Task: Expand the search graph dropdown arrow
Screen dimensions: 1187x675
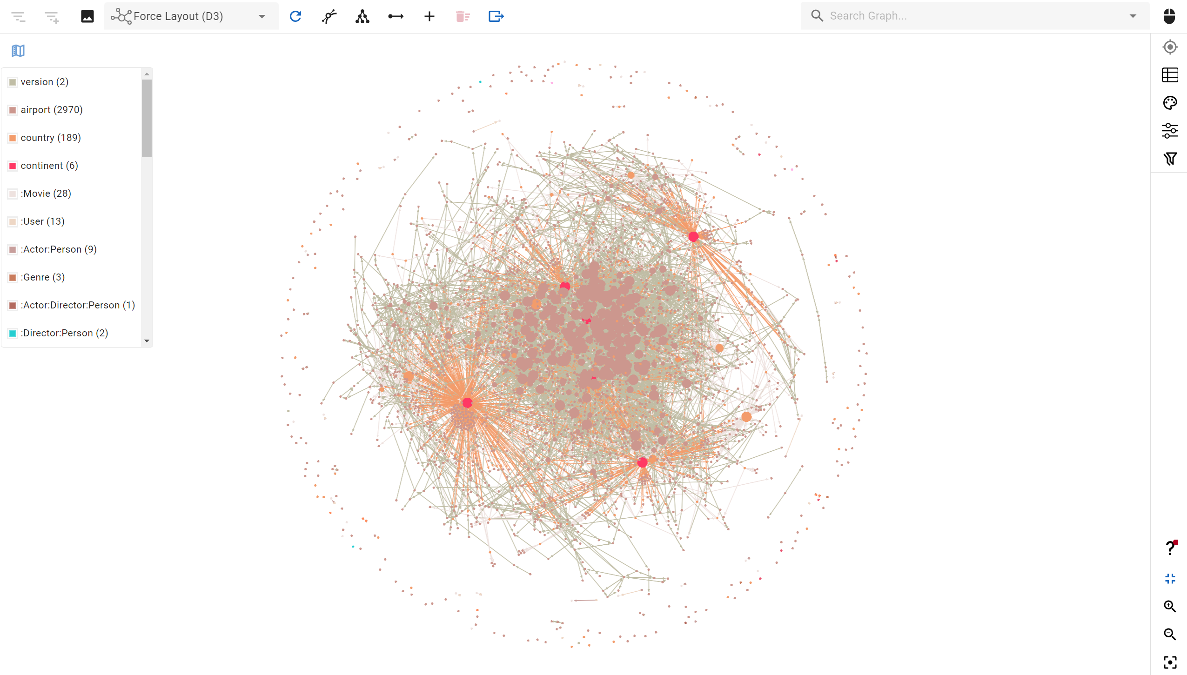Action: pos(1134,15)
